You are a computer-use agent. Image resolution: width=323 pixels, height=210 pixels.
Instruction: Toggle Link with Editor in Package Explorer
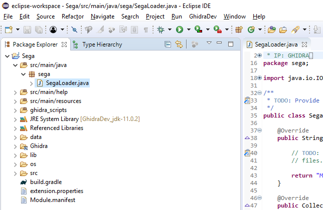179,44
